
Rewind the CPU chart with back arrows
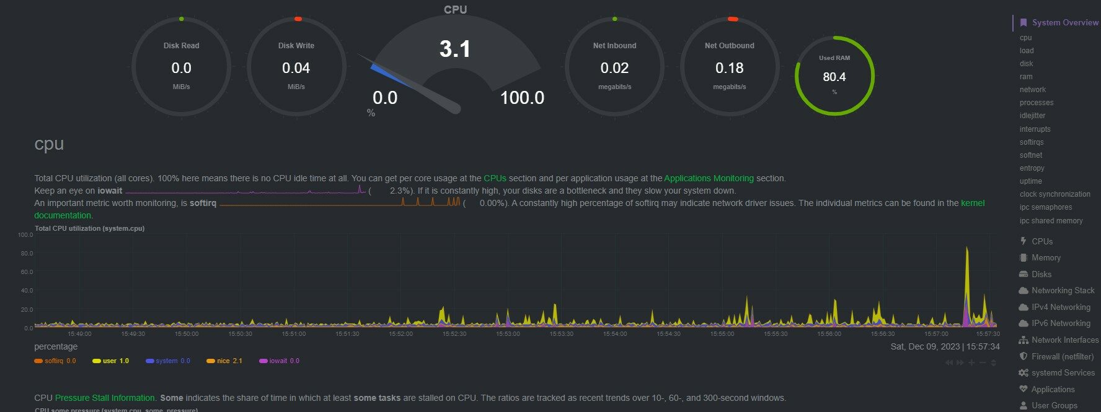pos(949,363)
